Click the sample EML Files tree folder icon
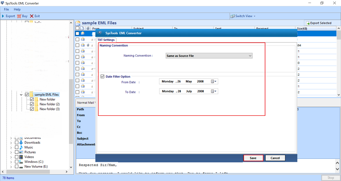 pos(31,95)
